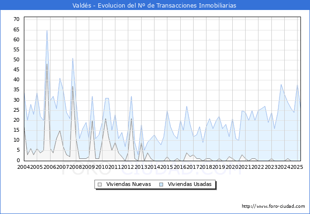Click the 2012 x-axis year label
Viewport: 310px width, 214px height.
pos(127,167)
